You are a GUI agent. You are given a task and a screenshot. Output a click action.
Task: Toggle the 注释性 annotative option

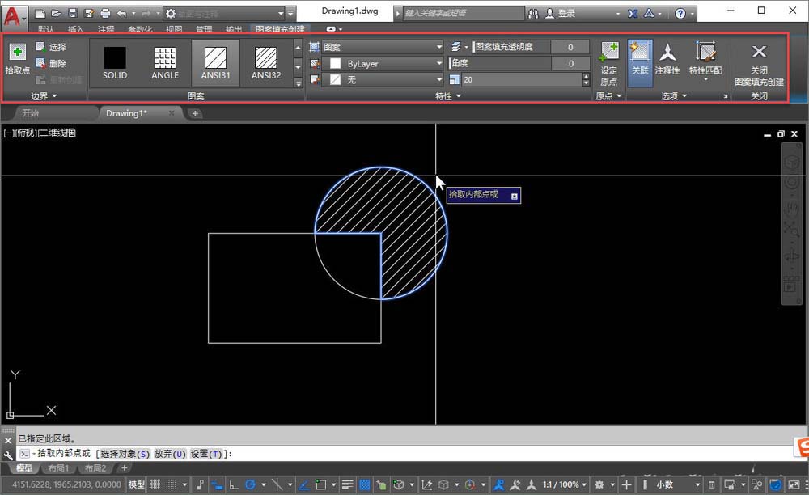pos(667,60)
